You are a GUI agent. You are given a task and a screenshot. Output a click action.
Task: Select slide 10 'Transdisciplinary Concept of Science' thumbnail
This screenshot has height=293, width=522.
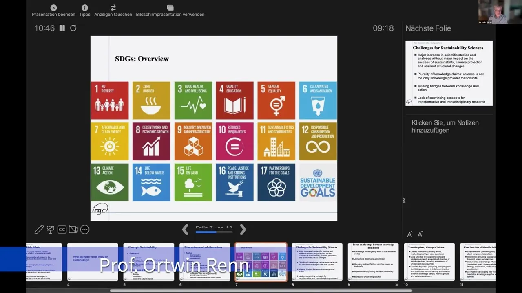429,262
